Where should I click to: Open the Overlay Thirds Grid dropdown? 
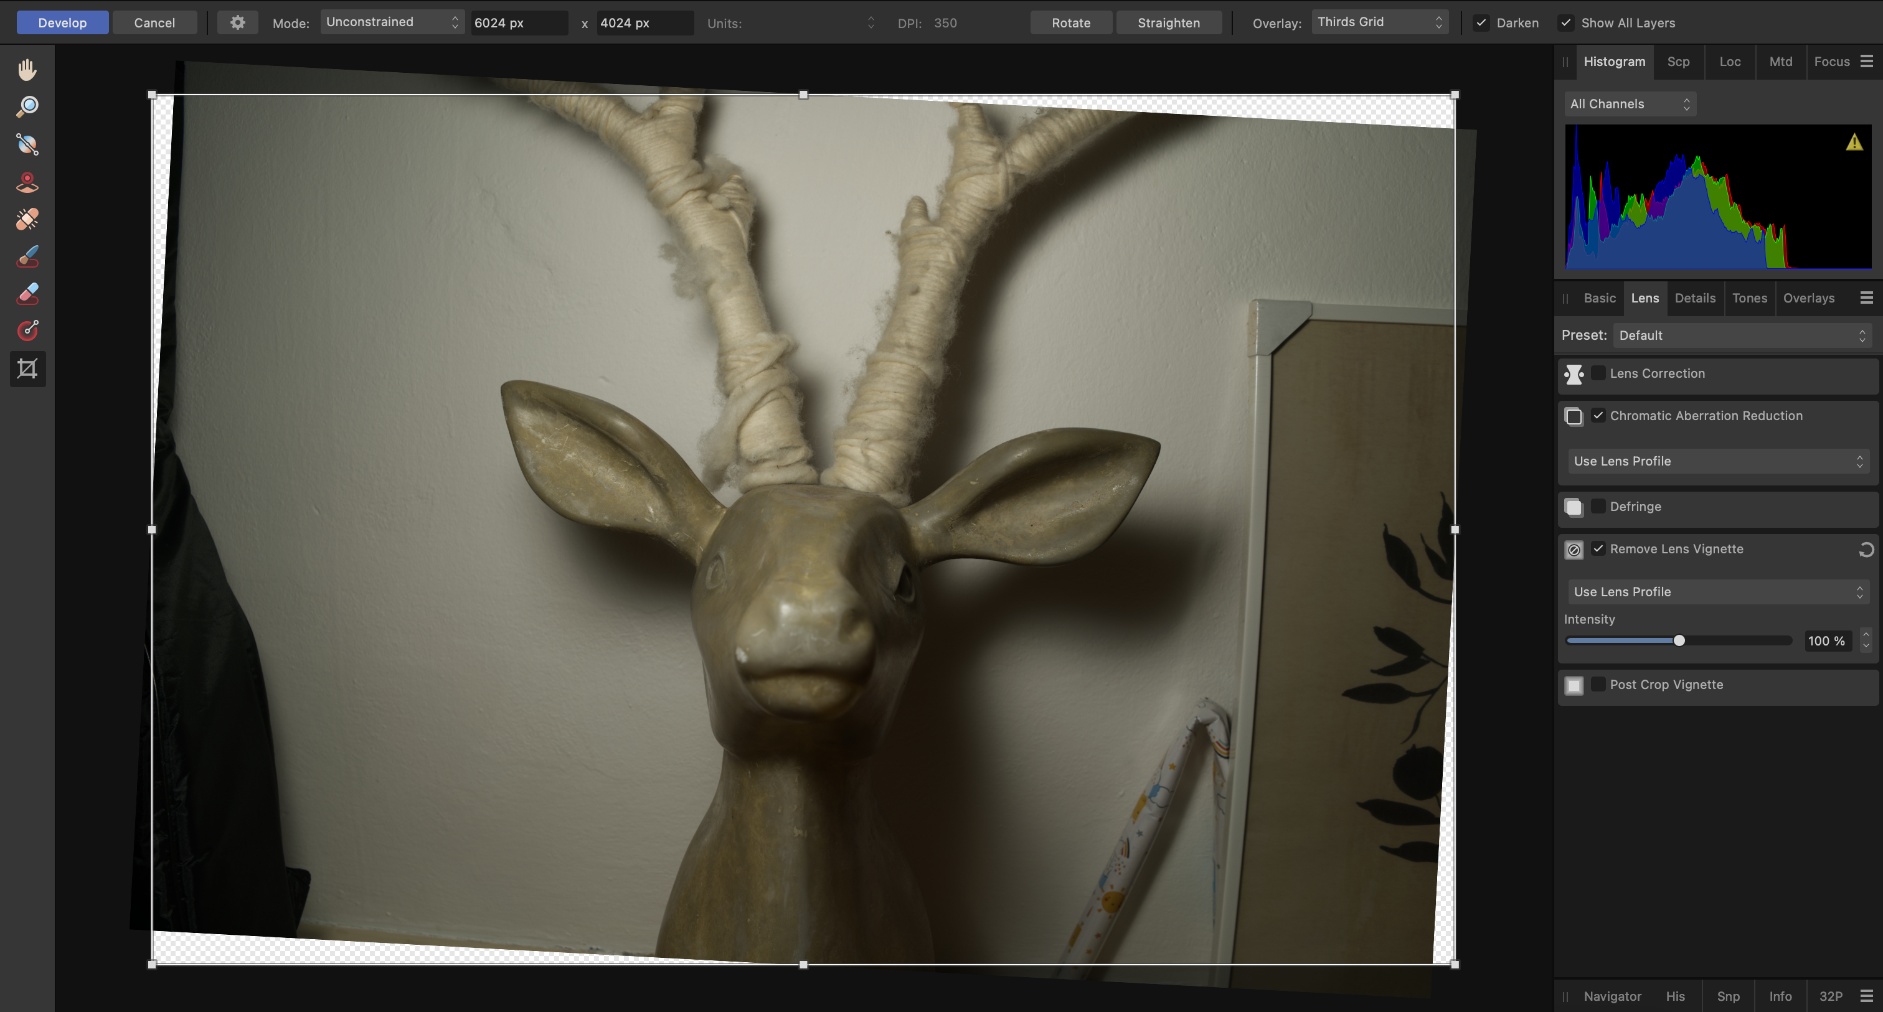click(x=1379, y=22)
